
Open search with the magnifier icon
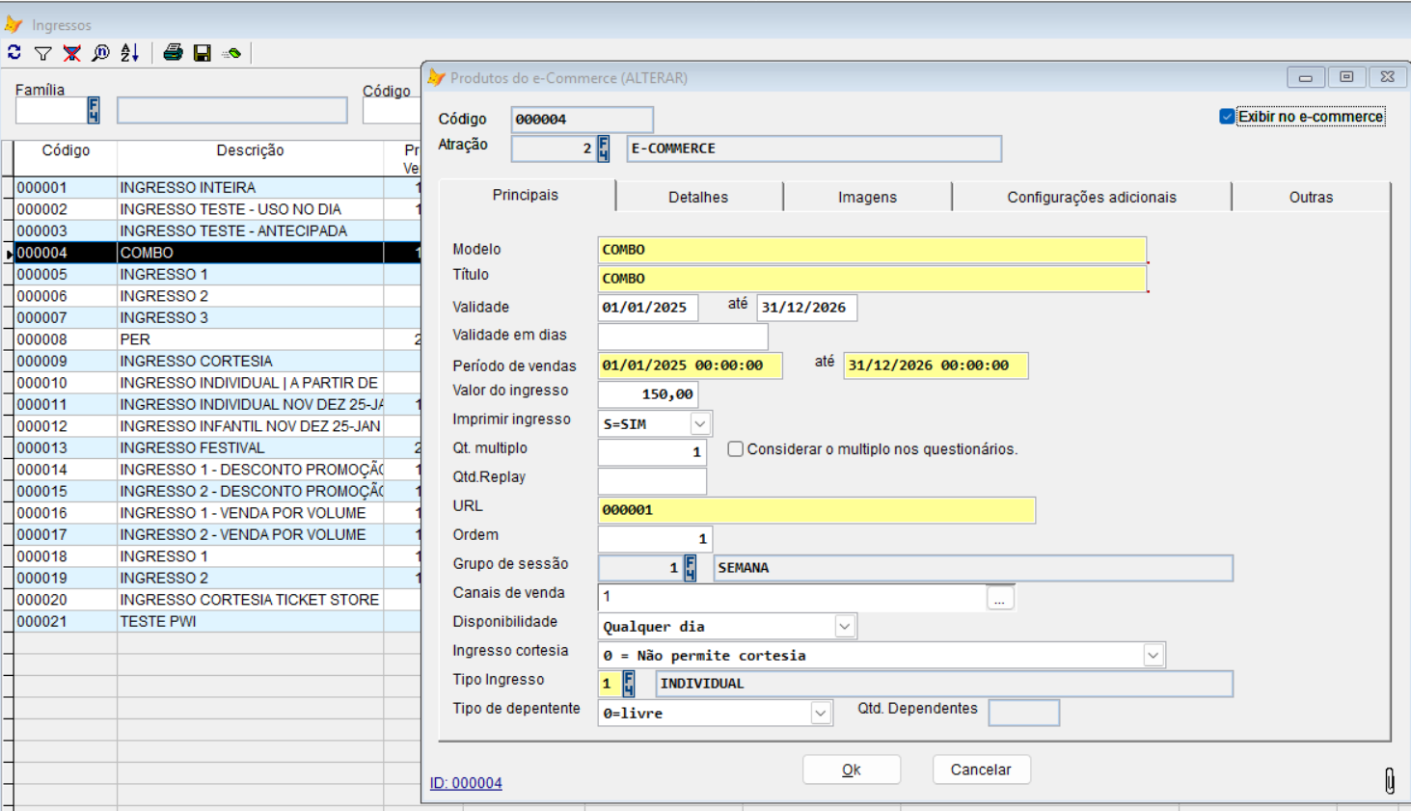[100, 53]
